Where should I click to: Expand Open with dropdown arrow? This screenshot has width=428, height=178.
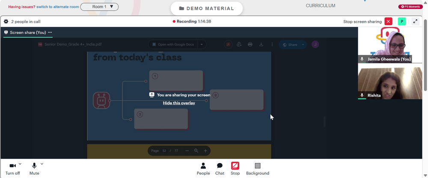point(202,44)
